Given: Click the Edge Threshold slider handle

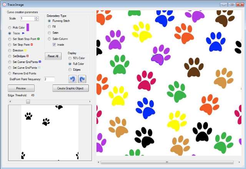Looking at the screenshot, I should point(28,101).
